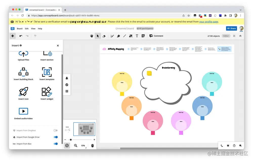Screen dimensions: 253x161
Task: Click Insert section
Action: [x=47, y=56]
